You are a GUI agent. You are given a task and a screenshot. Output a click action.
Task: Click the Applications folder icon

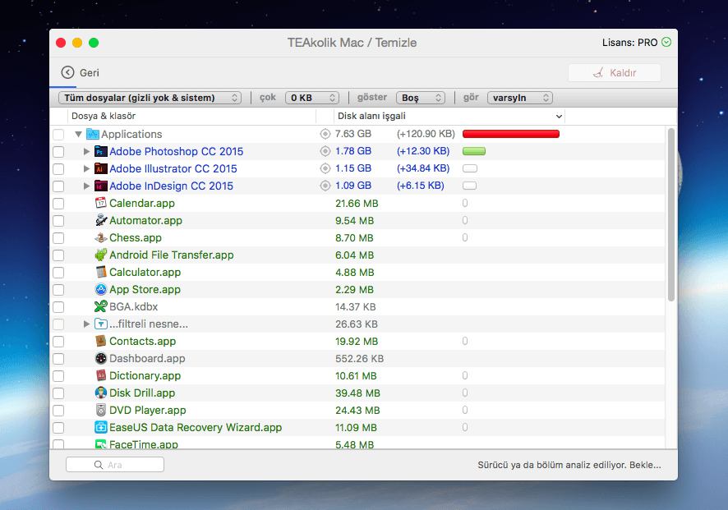pos(93,134)
